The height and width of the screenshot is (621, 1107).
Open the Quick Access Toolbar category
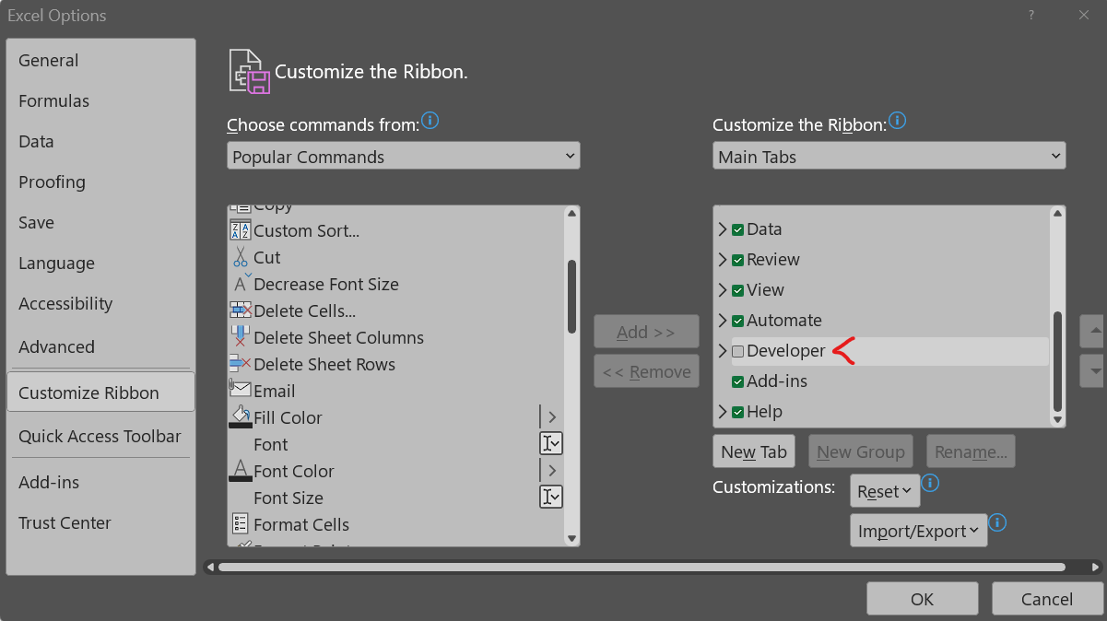point(100,437)
